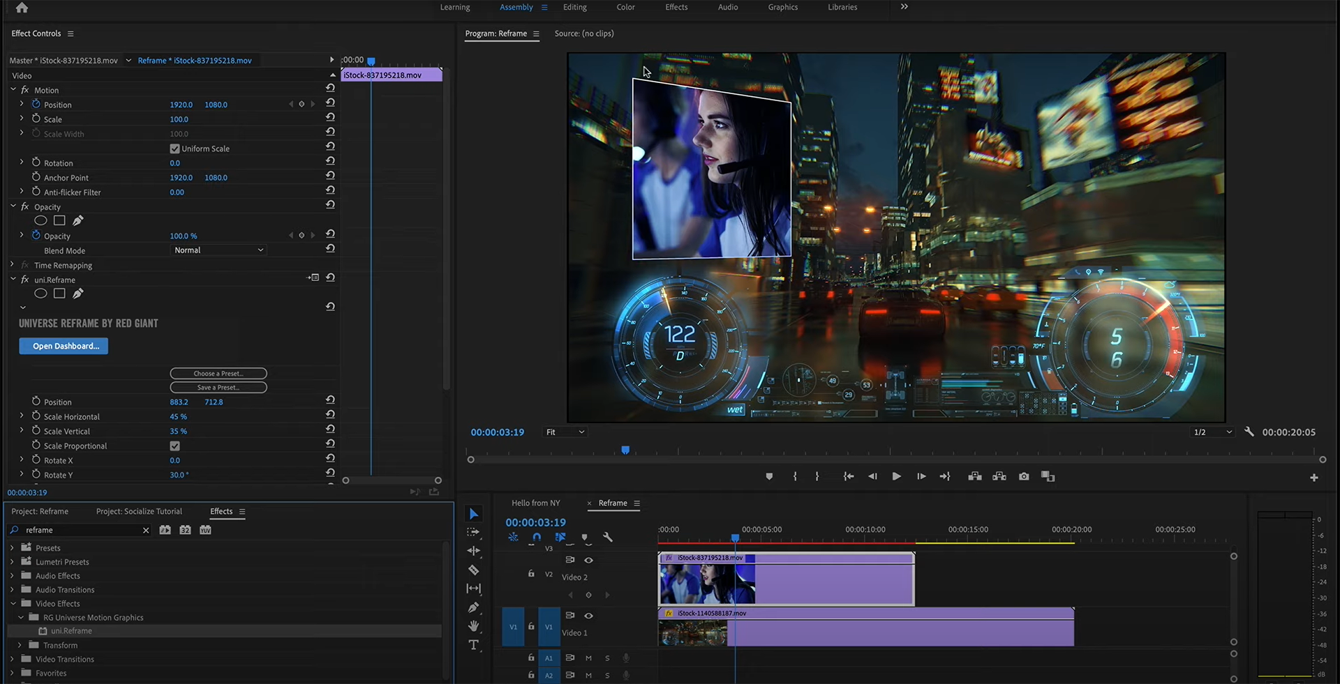The image size is (1340, 684).
Task: Click the timeline playhead at 3:19
Action: click(735, 538)
